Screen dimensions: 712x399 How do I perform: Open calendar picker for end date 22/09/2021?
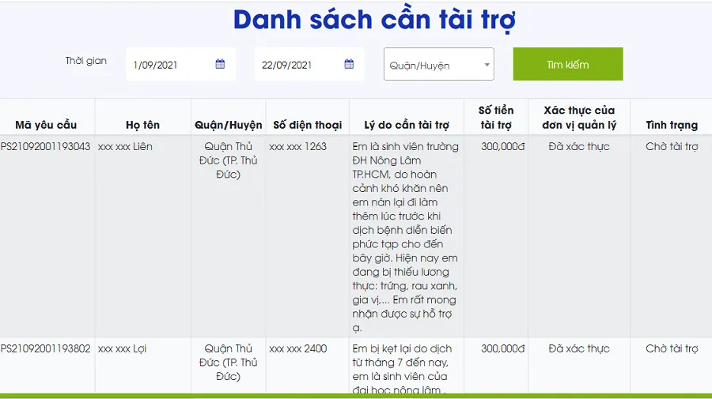pyautogui.click(x=349, y=65)
